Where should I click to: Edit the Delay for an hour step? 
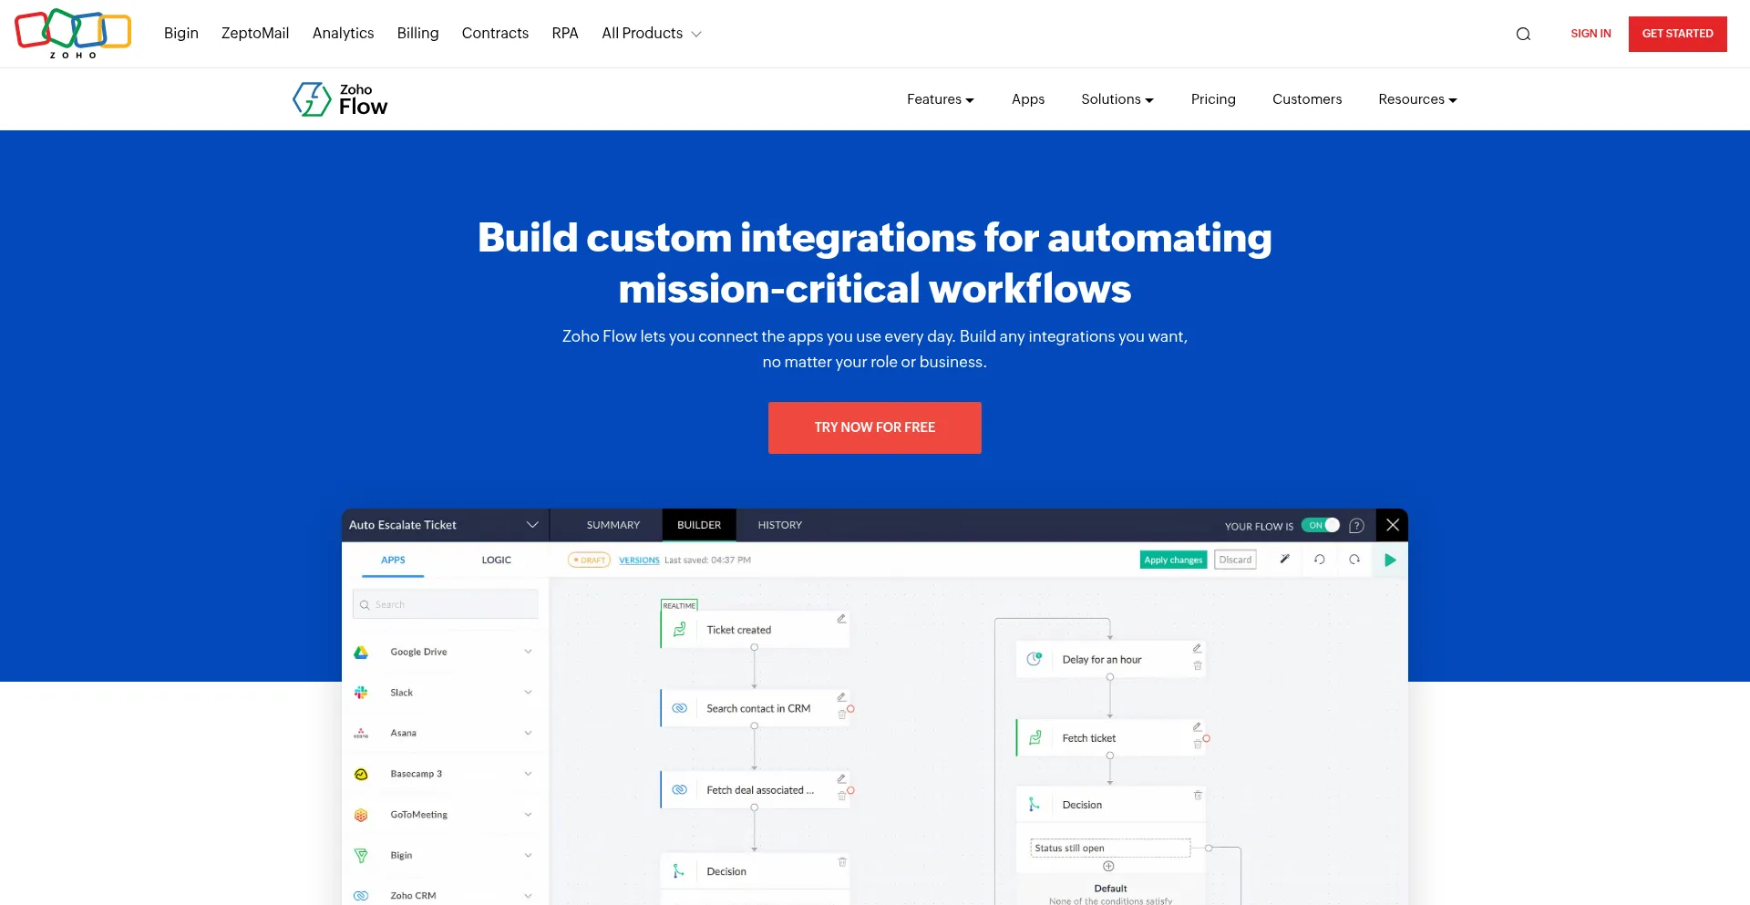[1197, 648]
